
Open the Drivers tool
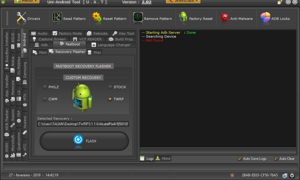(28, 19)
